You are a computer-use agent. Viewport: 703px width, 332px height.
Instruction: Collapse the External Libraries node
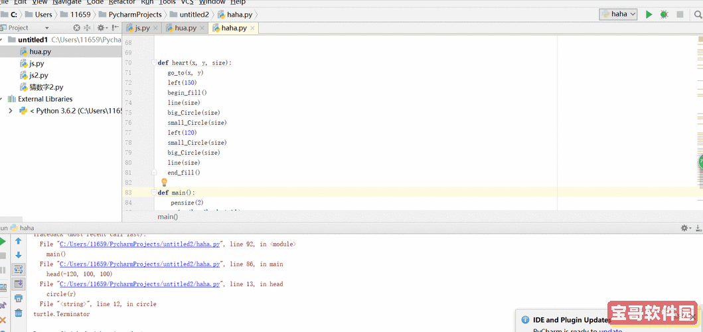1,99
